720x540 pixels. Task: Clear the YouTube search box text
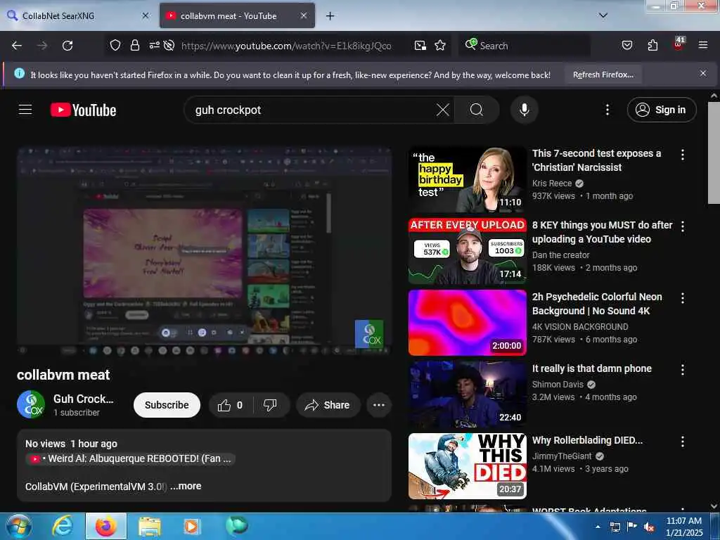pyautogui.click(x=443, y=110)
